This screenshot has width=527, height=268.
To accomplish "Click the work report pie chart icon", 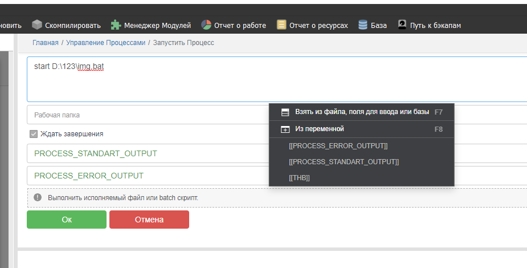I will pos(206,25).
